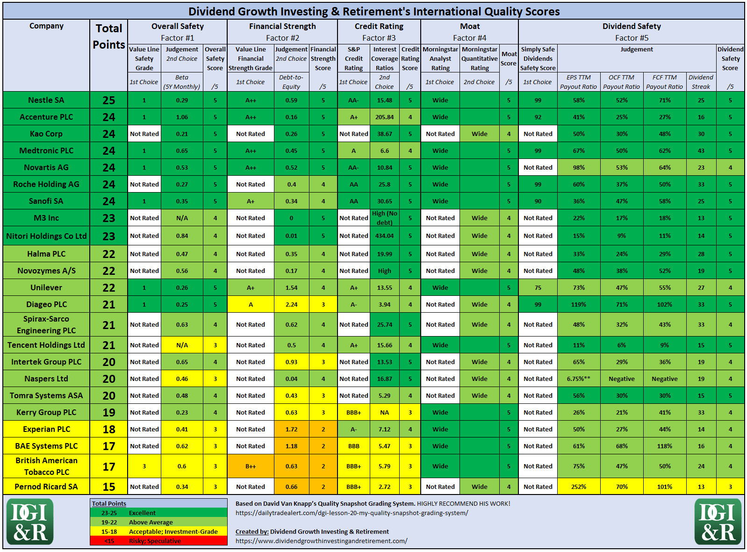Select the 'Intertek Group PLC' cell

click(46, 362)
